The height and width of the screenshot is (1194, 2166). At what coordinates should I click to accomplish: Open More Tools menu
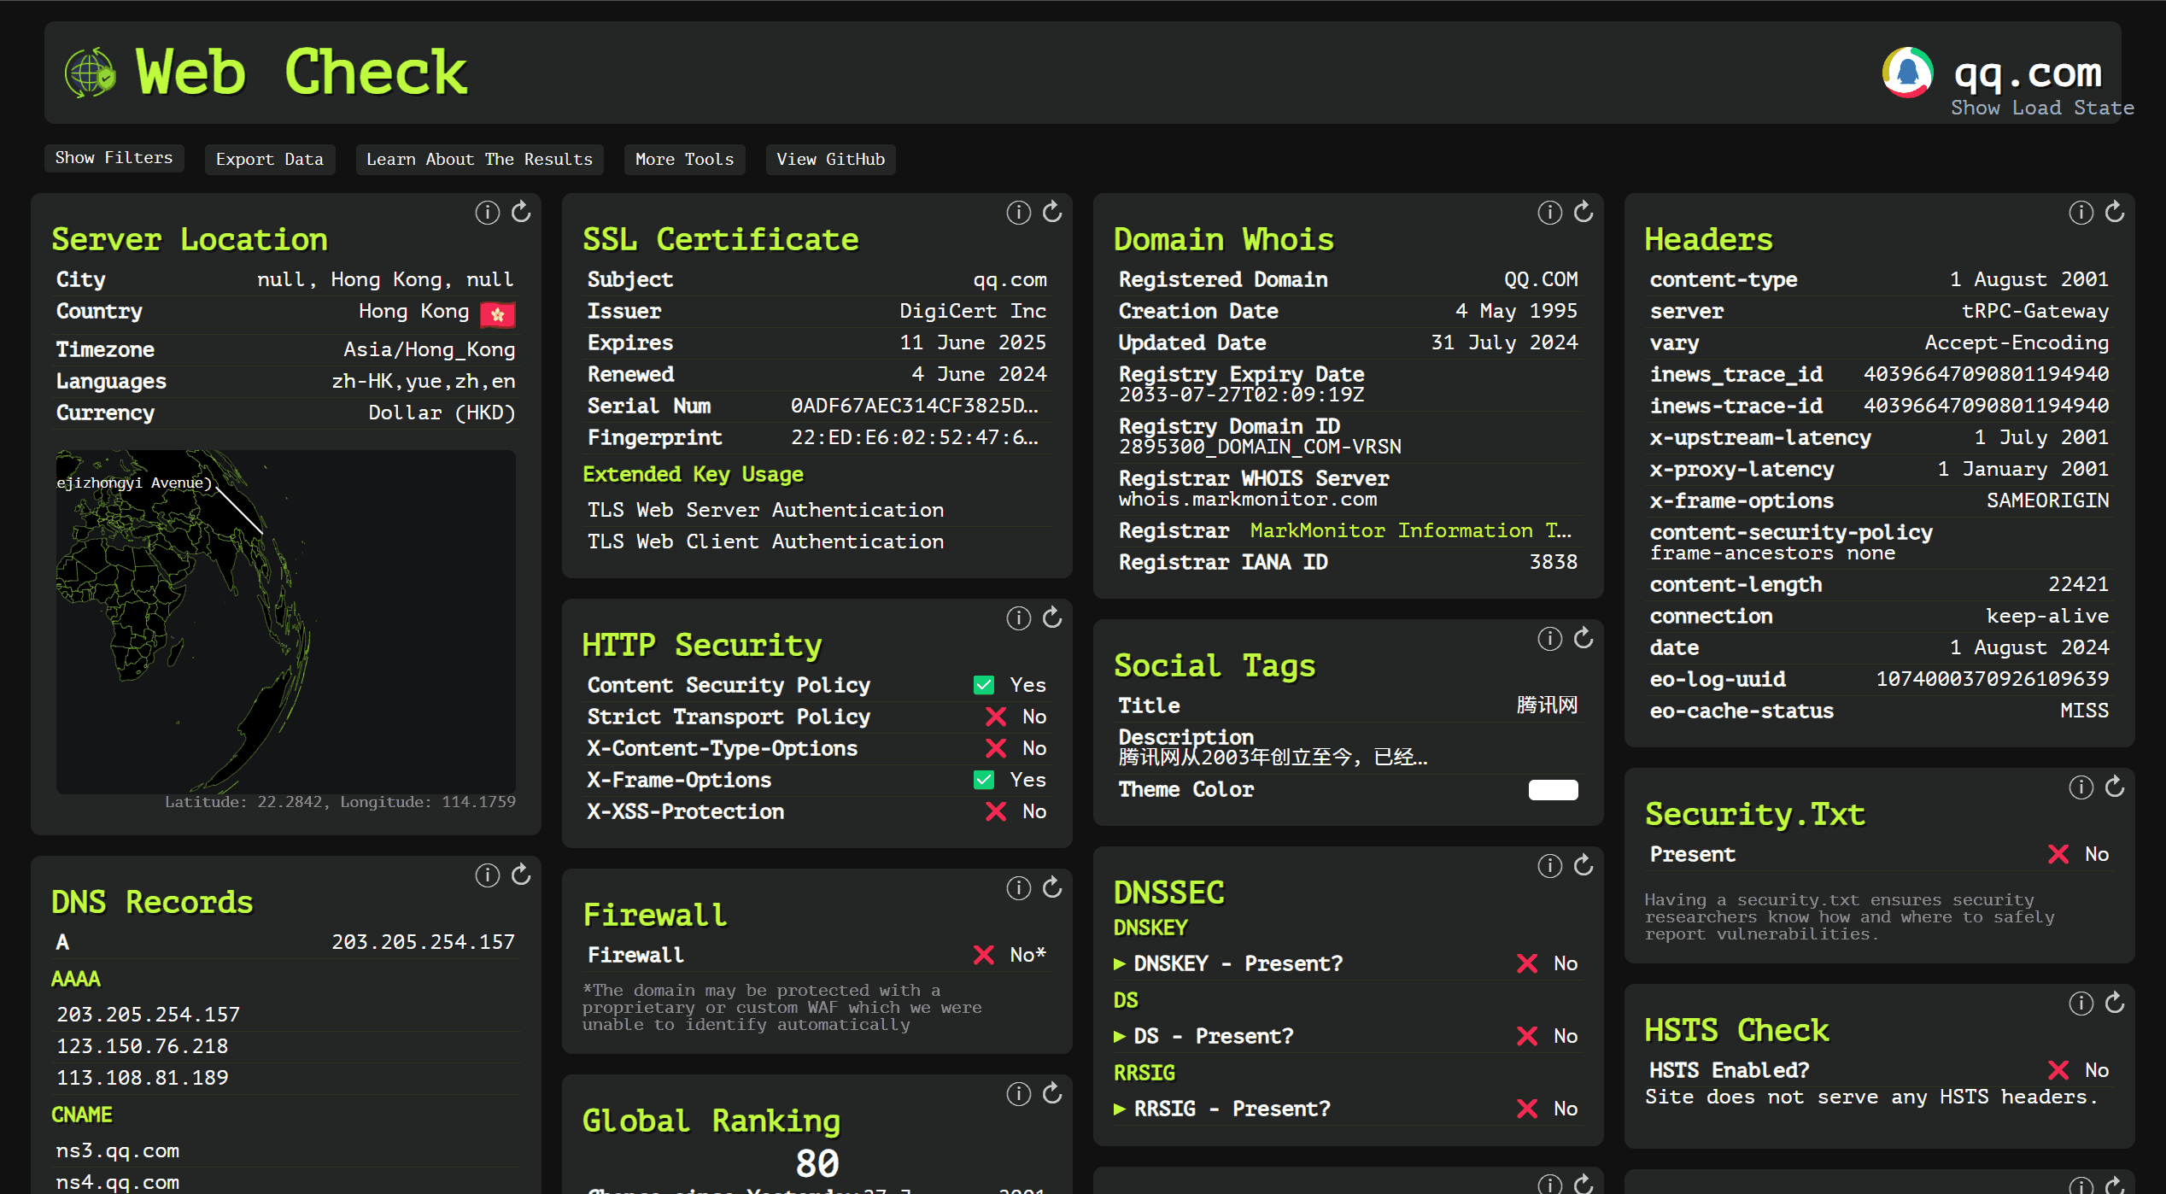[x=684, y=160]
